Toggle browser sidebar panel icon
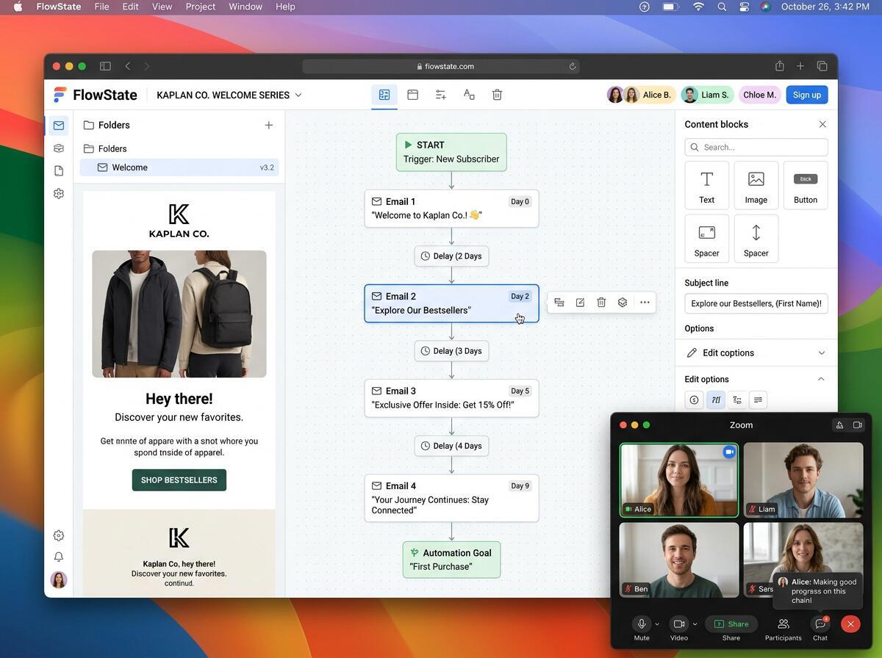882x658 pixels. pyautogui.click(x=105, y=66)
